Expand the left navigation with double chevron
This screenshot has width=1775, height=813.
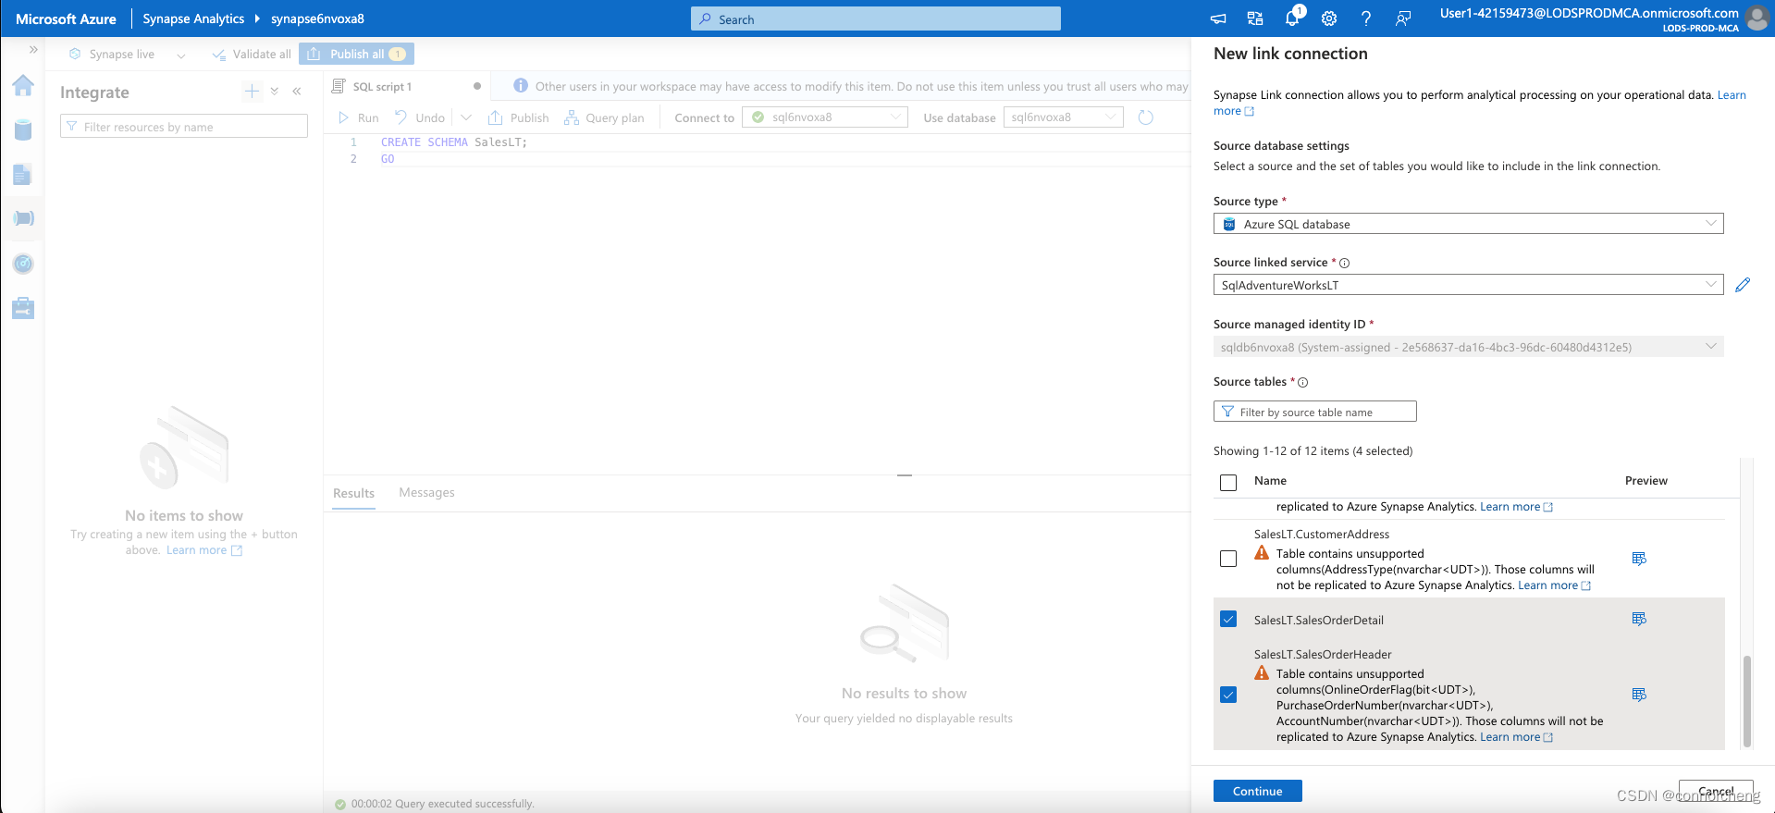(x=33, y=50)
